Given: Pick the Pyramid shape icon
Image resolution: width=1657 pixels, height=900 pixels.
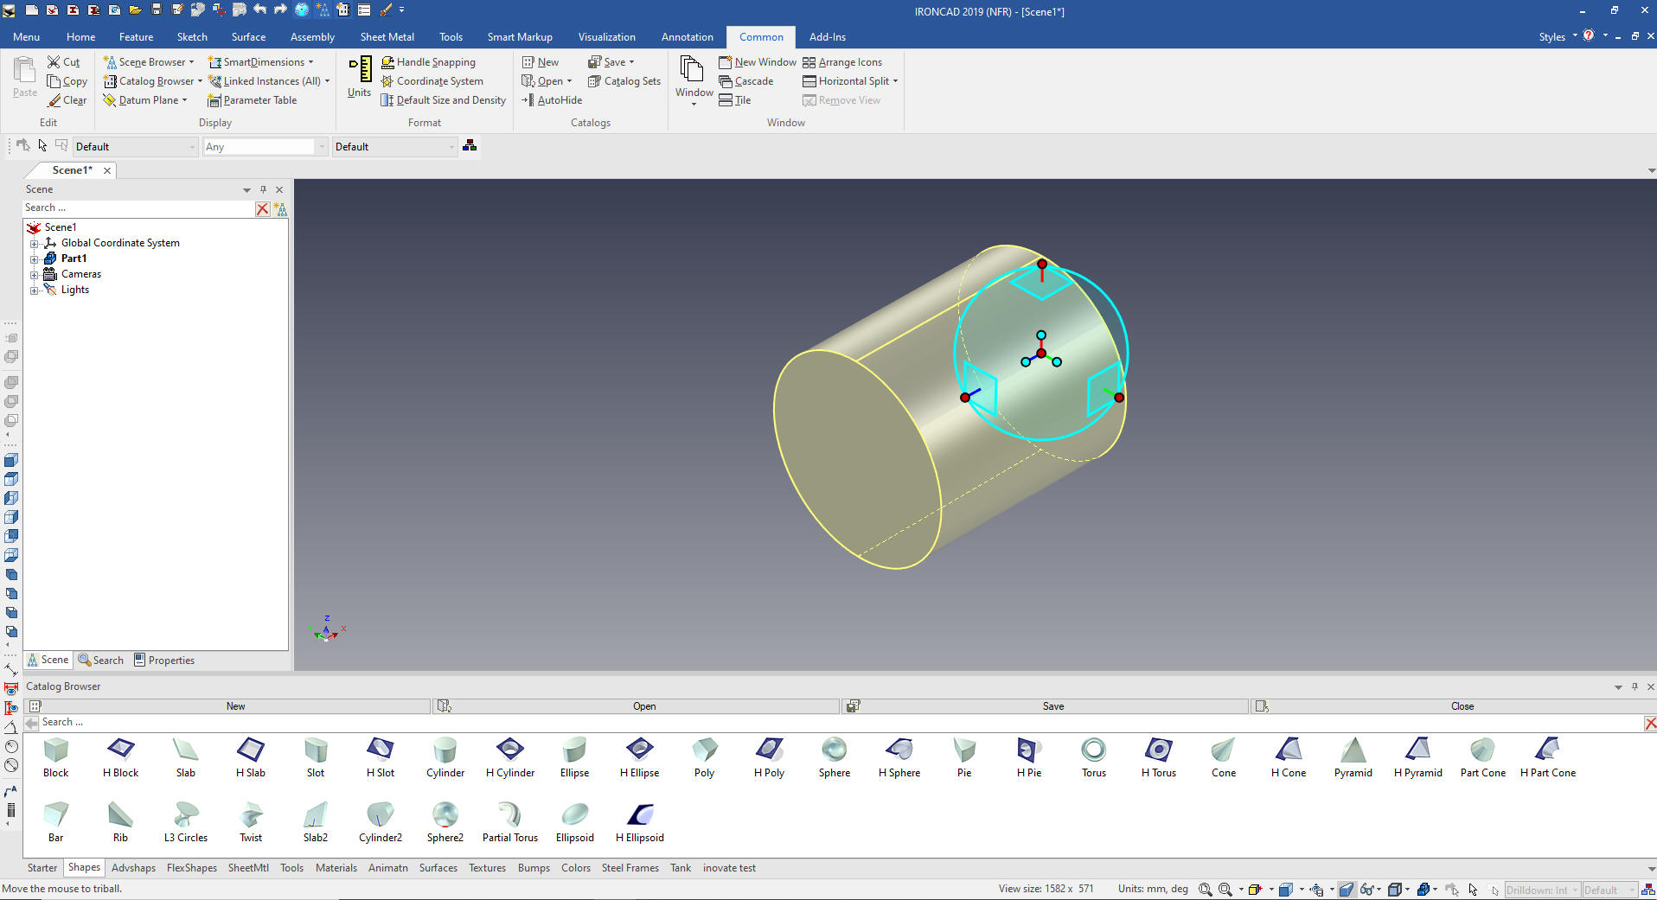Looking at the screenshot, I should (x=1353, y=750).
